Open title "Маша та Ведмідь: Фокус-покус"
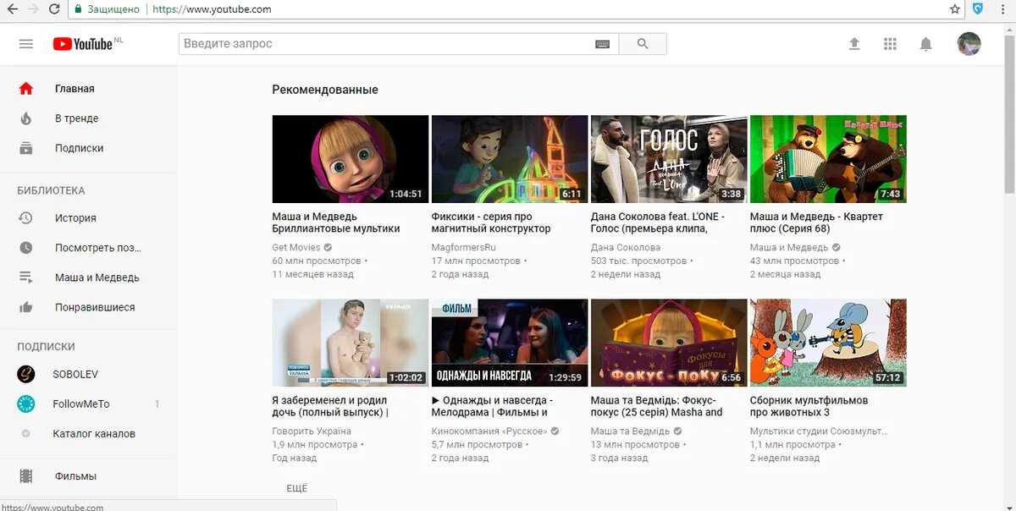 (656, 406)
